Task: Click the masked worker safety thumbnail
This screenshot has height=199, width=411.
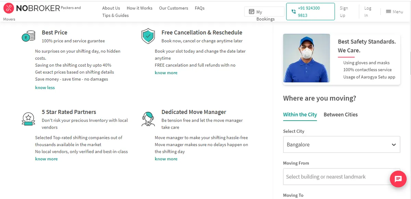Action: [307, 58]
